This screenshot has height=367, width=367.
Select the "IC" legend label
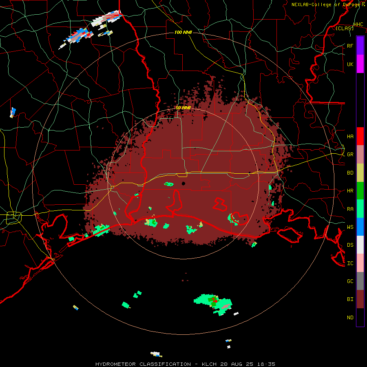point(350,263)
